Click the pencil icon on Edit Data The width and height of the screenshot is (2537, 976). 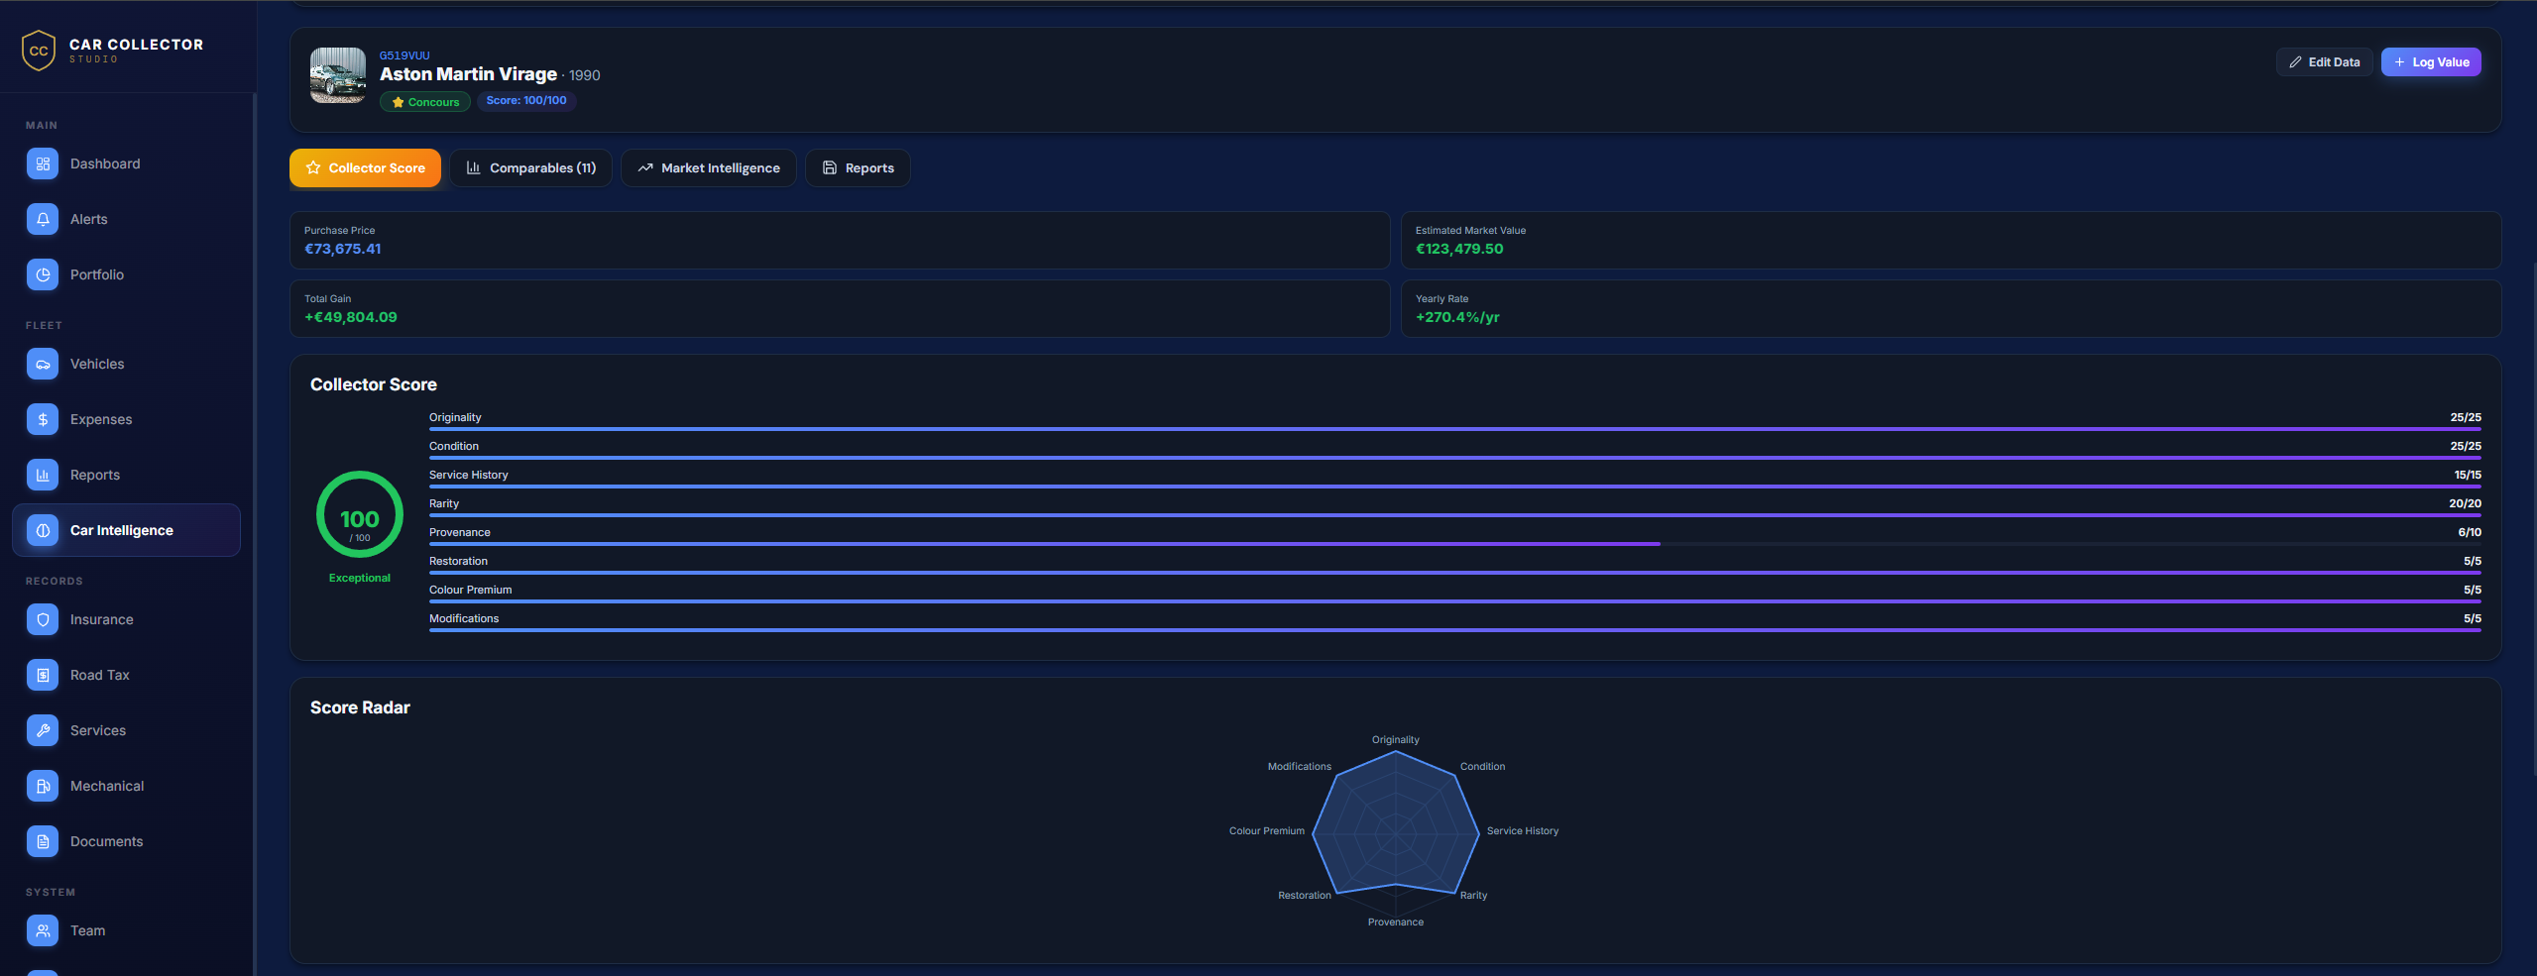pos(2295,61)
